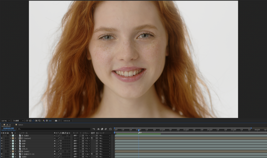This screenshot has width=267, height=158.
Task: Toggle the transparency grid icon
Action: tap(30, 121)
